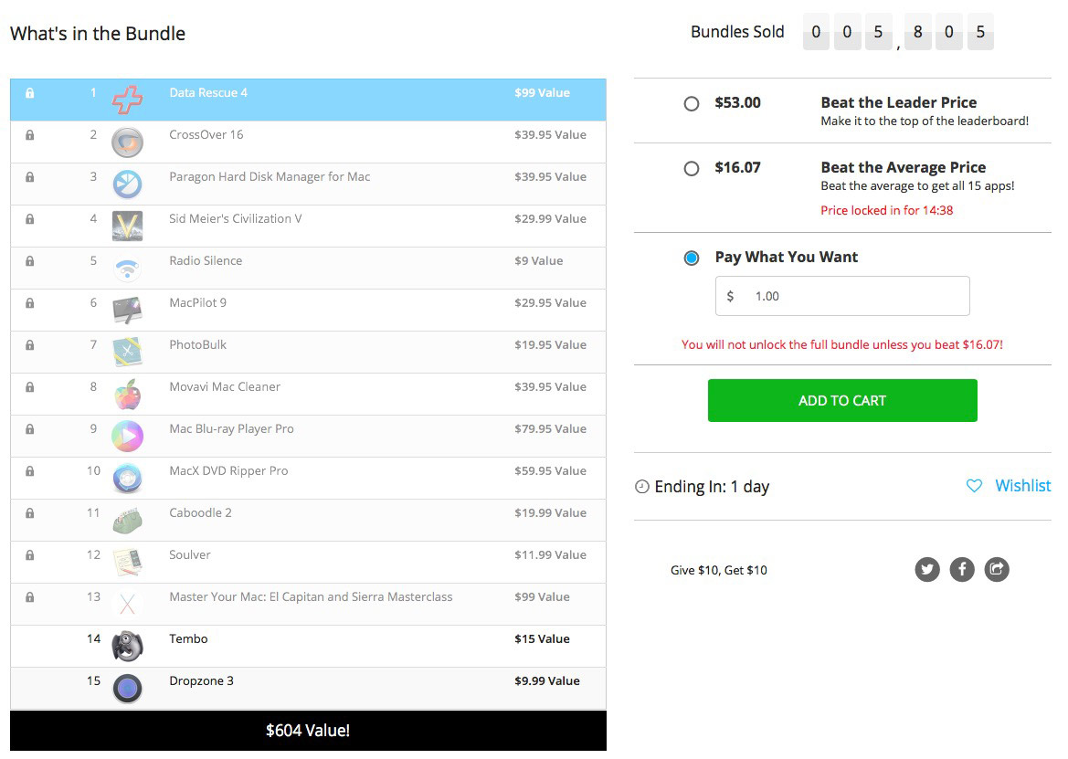The height and width of the screenshot is (759, 1068).
Task: Click the generic share arrow icon
Action: [x=997, y=570]
